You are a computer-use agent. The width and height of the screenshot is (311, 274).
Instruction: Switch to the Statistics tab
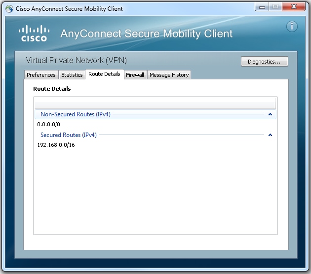click(x=72, y=75)
